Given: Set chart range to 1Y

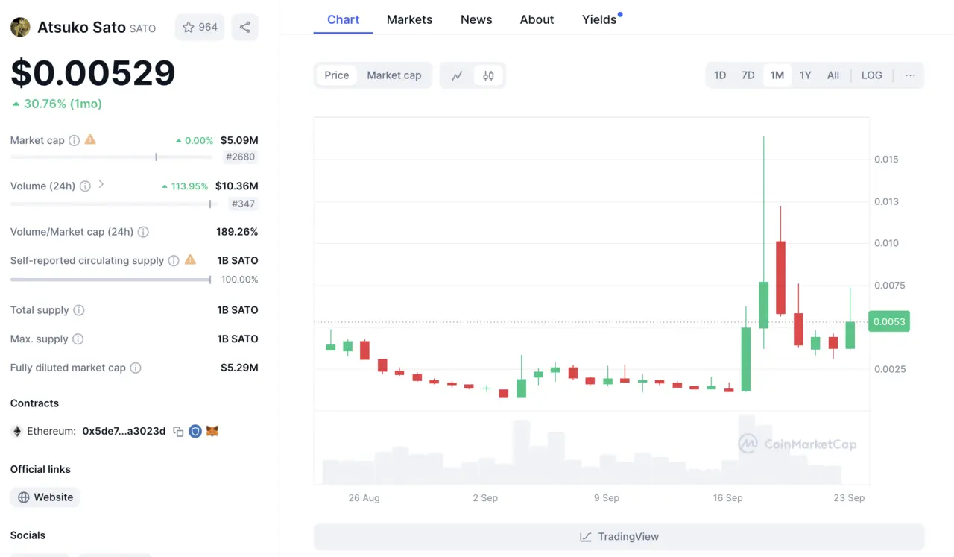Looking at the screenshot, I should click(805, 75).
